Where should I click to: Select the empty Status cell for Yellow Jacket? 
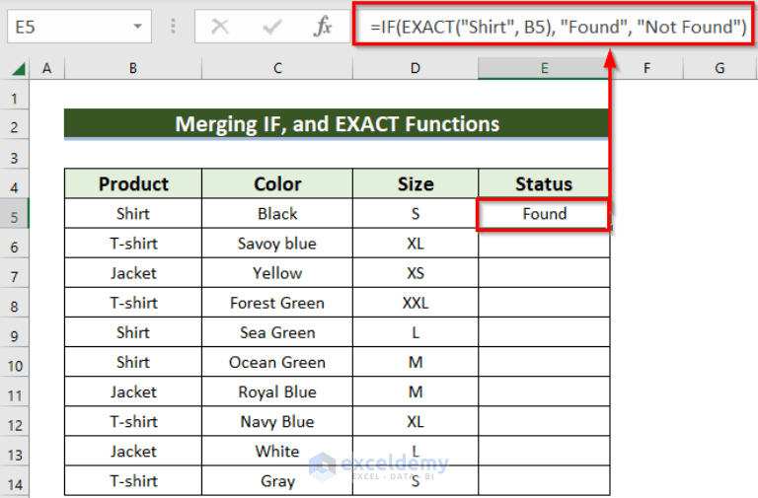pos(544,273)
